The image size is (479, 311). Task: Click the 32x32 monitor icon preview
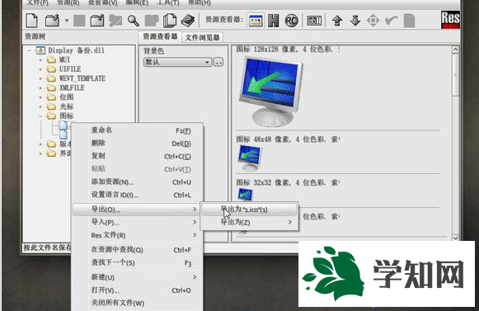pos(245,194)
